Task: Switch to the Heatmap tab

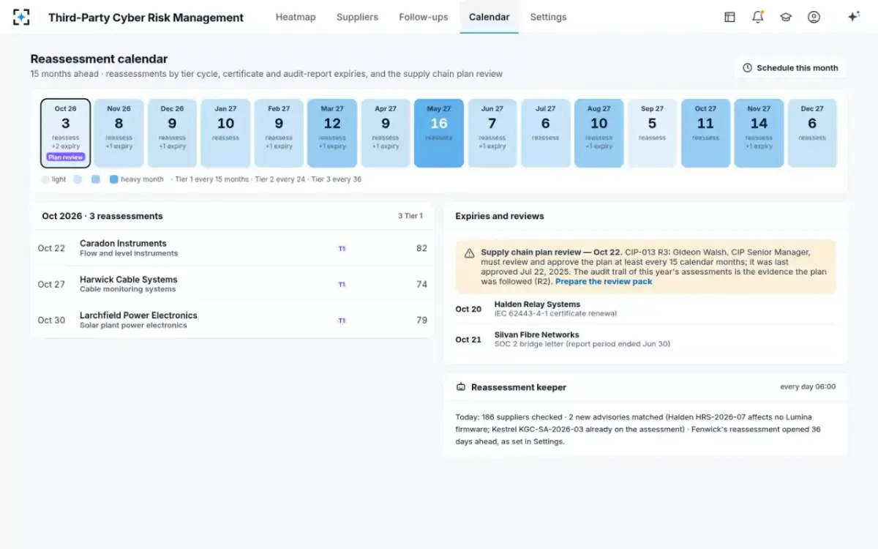Action: [x=296, y=17]
